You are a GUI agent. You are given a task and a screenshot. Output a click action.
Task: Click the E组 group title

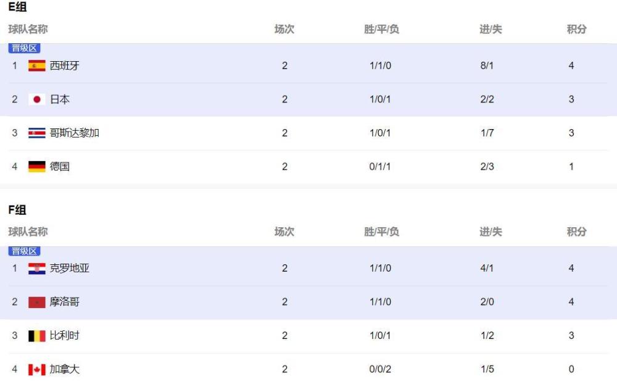[17, 7]
